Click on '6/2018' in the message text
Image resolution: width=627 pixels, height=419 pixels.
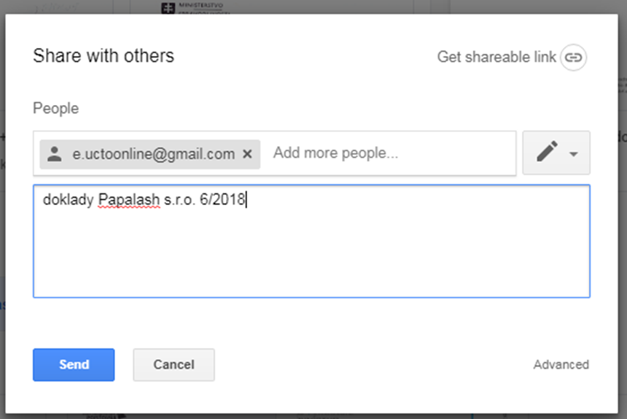pyautogui.click(x=222, y=199)
